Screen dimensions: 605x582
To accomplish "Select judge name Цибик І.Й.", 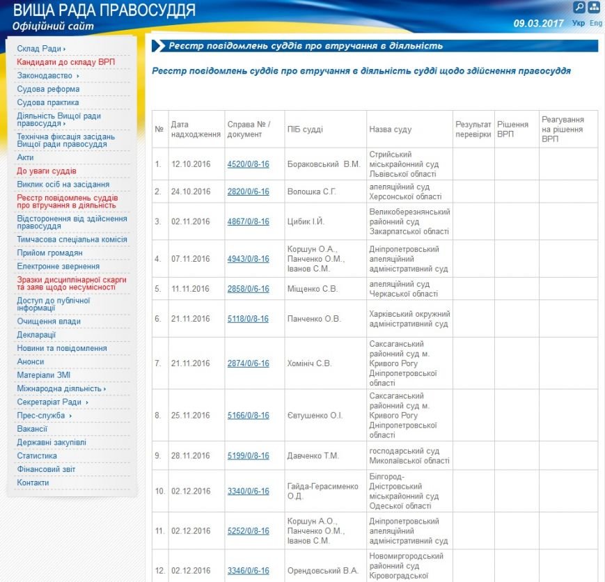I will click(306, 221).
